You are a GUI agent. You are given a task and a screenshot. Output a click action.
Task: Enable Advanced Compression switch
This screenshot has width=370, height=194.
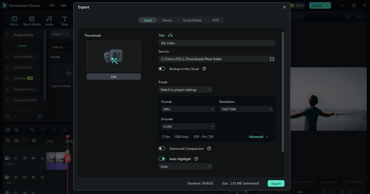tap(162, 148)
